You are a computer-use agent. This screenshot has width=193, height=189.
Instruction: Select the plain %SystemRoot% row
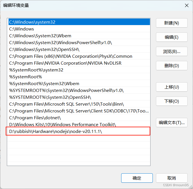pyautogui.click(x=79, y=77)
